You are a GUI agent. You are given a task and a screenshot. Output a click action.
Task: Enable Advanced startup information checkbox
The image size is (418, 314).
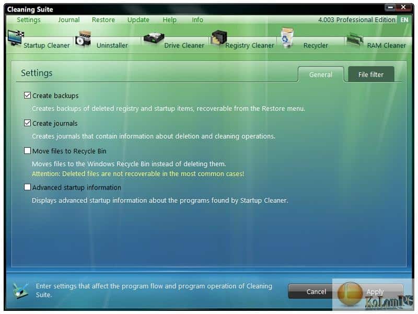click(27, 187)
